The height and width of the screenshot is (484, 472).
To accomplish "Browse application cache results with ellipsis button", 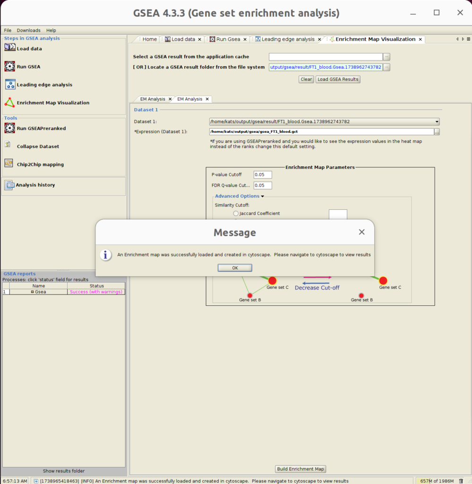I will click(386, 57).
